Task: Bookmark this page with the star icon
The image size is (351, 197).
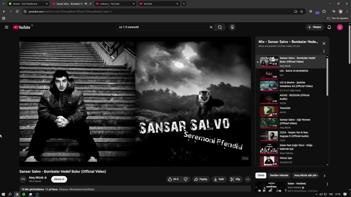Action: coord(302,11)
